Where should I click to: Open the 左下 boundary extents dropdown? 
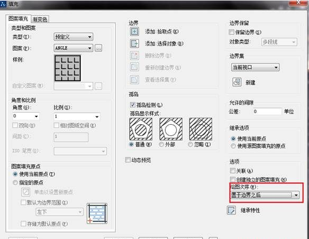tap(59, 212)
